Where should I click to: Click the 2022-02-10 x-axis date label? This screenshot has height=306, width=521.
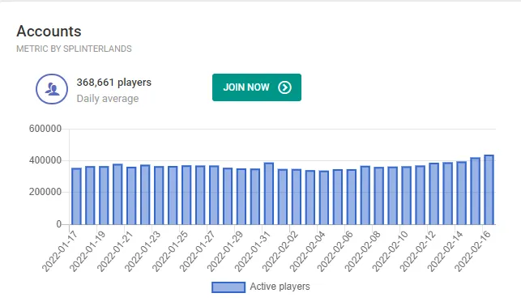(x=390, y=251)
